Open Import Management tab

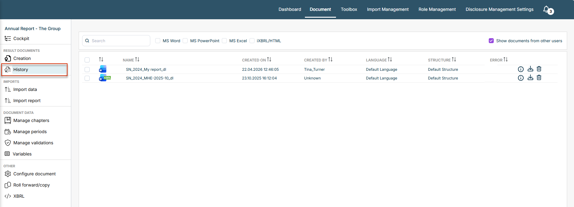(388, 9)
